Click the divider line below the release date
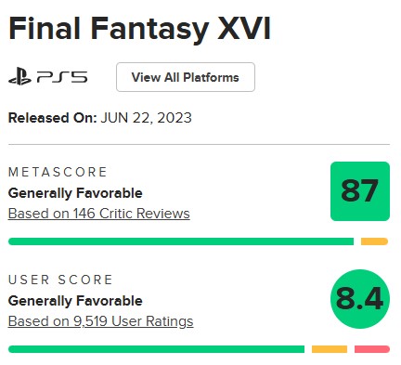Viewport: 401px width, 365px height. point(199,144)
